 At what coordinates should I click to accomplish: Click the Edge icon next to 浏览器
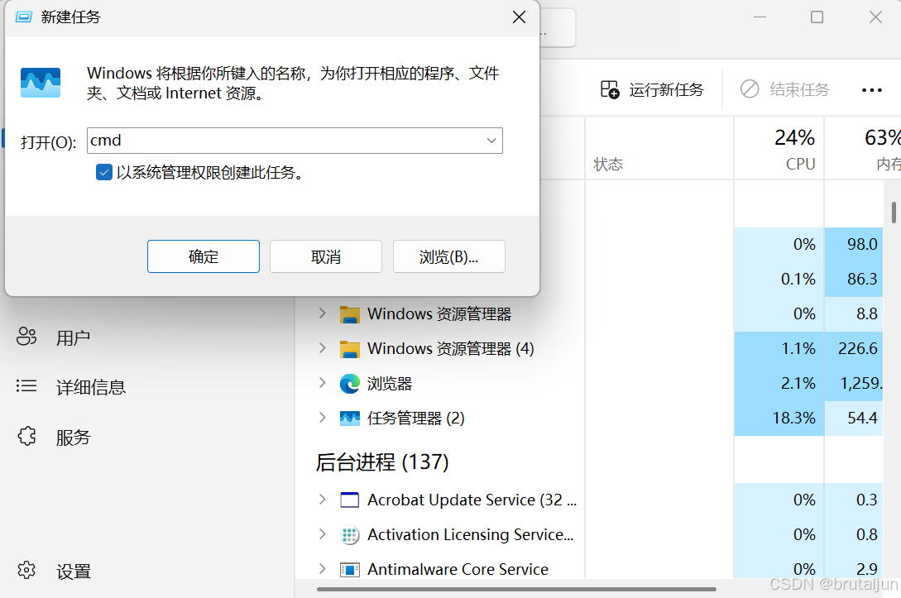349,383
